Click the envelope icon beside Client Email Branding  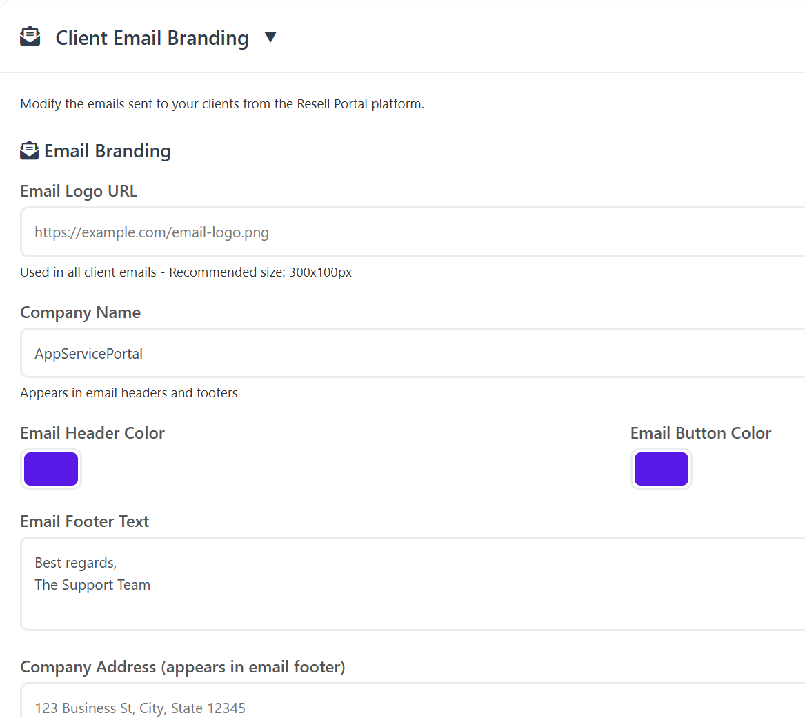point(30,37)
